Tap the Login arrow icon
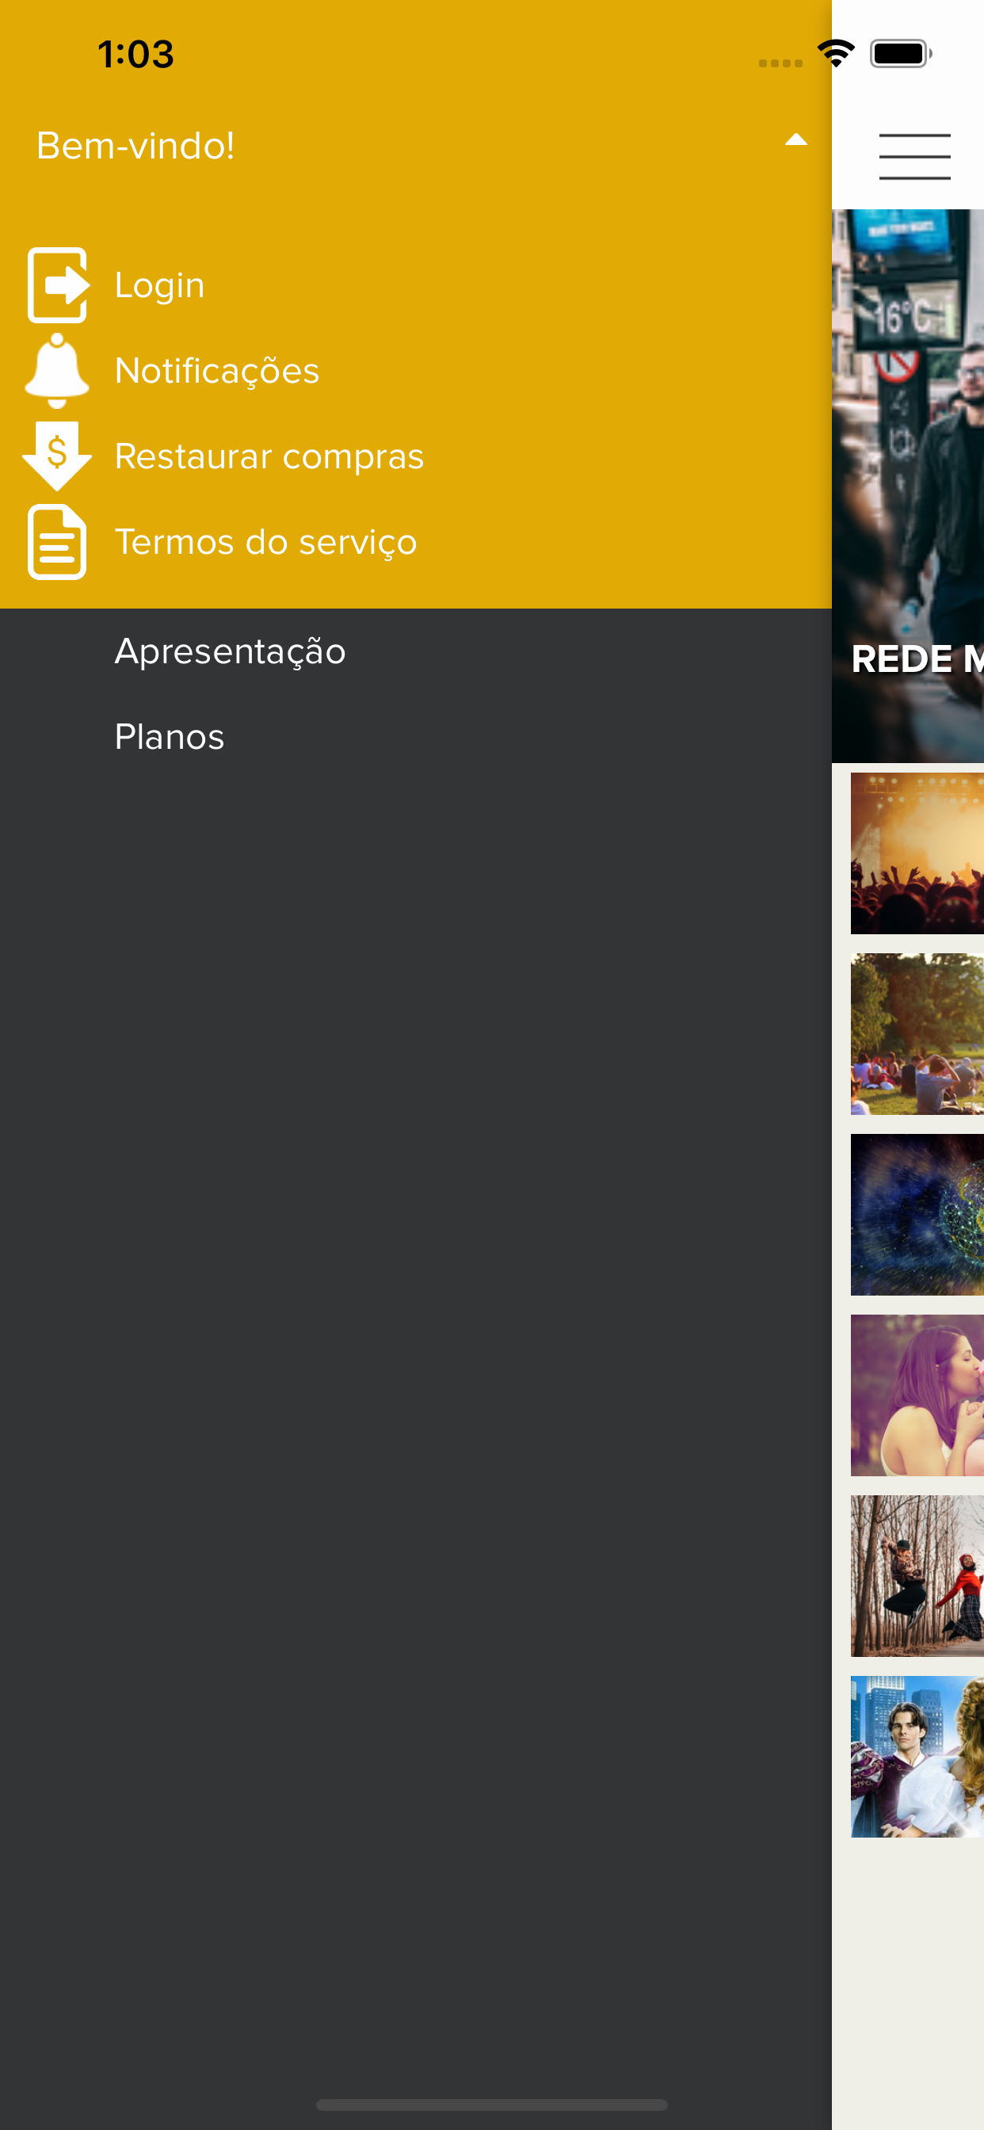This screenshot has width=984, height=2130. pyautogui.click(x=58, y=285)
